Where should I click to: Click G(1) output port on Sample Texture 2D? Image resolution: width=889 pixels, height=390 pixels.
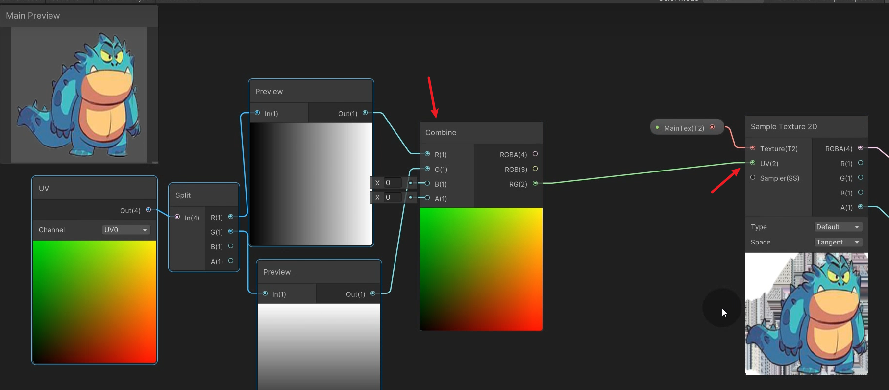[861, 177]
